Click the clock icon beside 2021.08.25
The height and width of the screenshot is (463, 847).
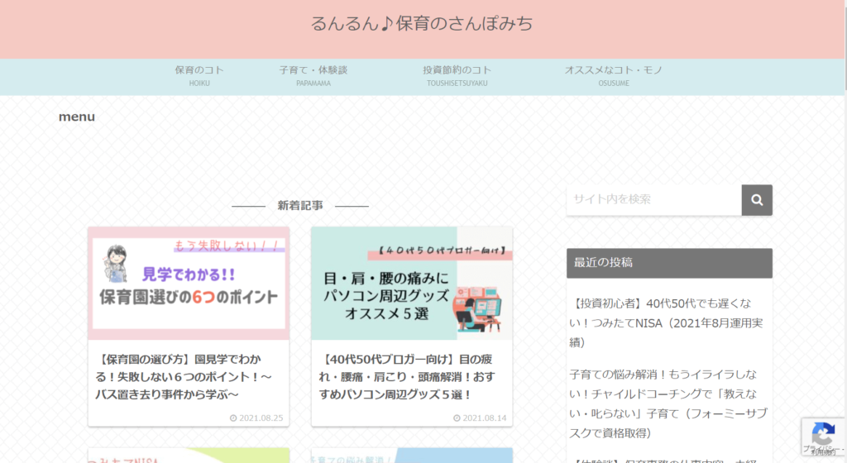click(233, 418)
